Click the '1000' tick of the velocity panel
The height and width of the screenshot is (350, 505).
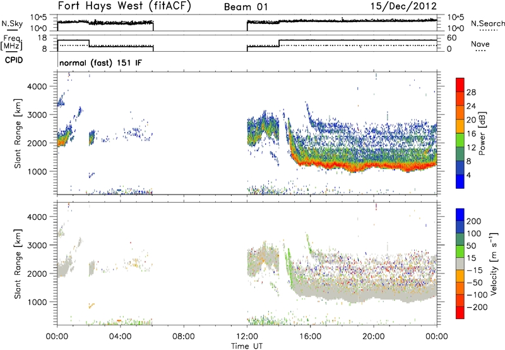[x=37, y=302]
